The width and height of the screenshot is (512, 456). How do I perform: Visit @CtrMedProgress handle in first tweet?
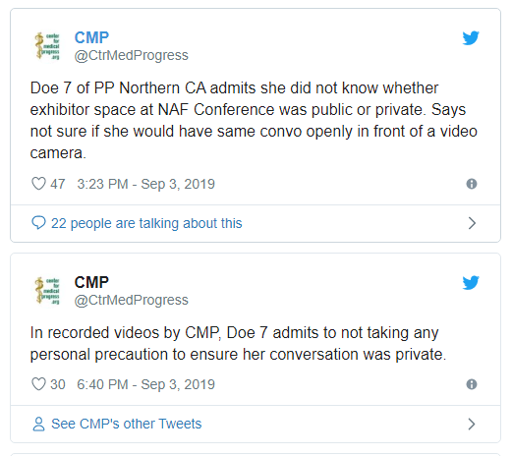(x=132, y=55)
